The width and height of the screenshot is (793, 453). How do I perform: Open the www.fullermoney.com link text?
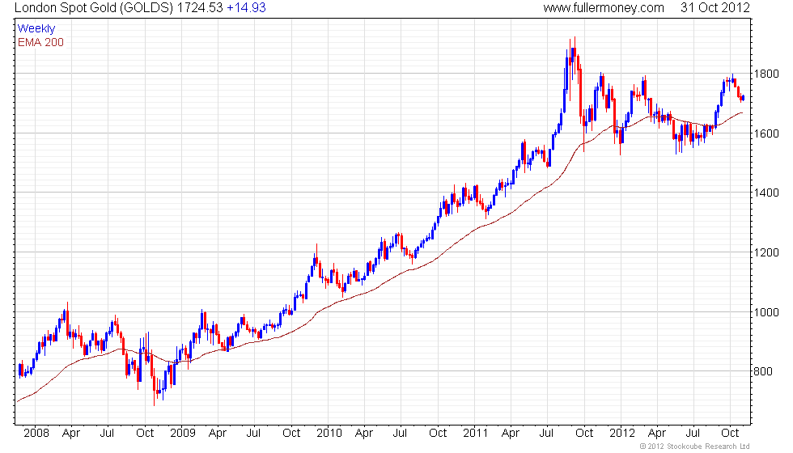point(604,8)
